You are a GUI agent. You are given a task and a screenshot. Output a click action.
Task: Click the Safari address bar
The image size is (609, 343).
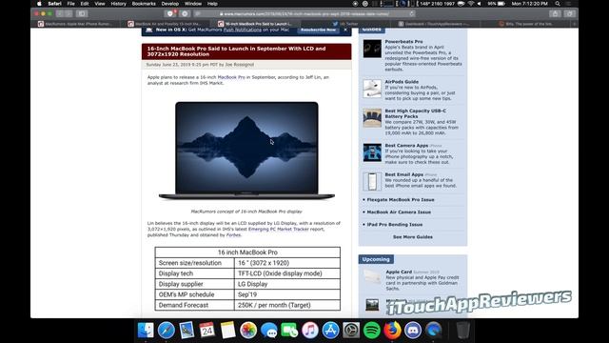point(304,13)
